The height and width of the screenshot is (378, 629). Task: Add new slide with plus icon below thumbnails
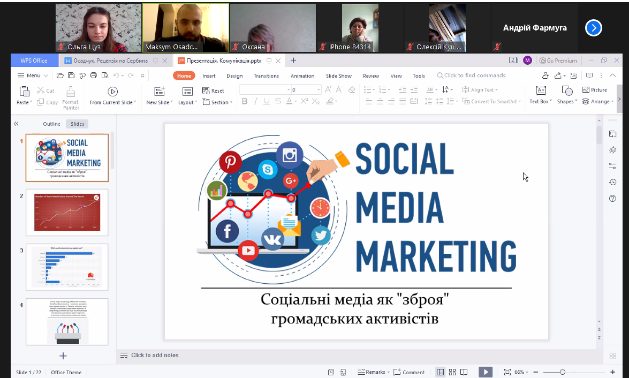pos(63,356)
